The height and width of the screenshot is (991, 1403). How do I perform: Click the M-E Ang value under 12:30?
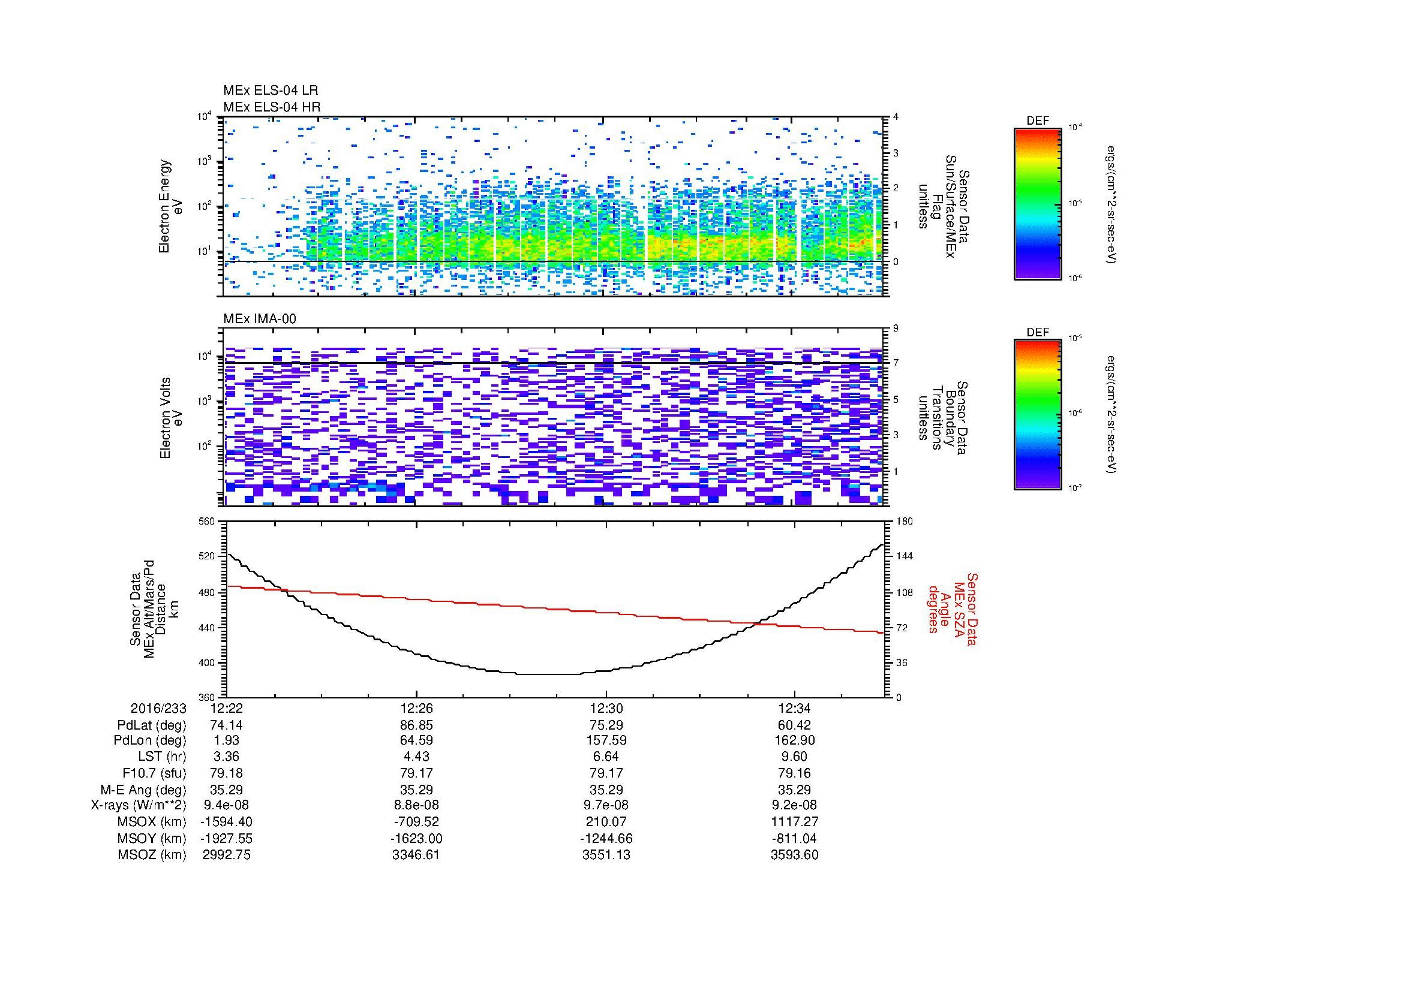coord(606,790)
